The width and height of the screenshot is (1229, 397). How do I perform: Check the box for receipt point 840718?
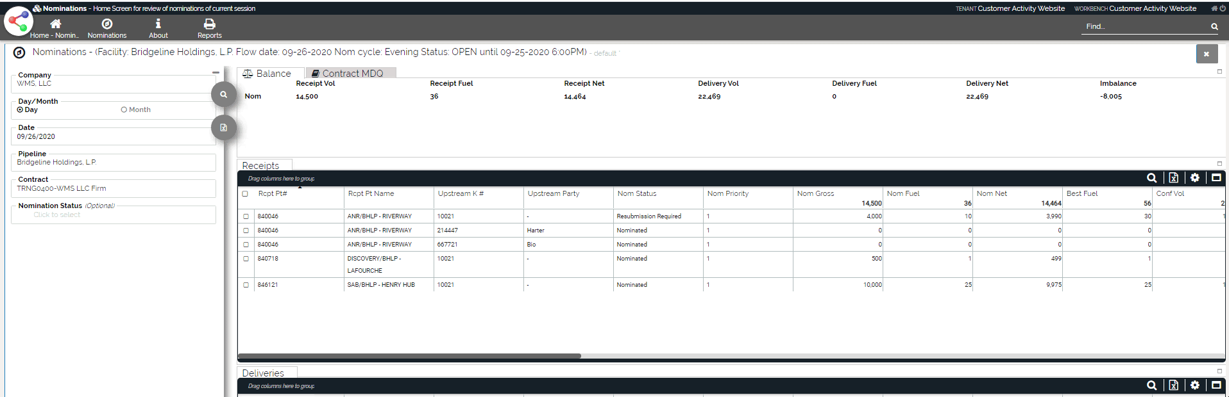pyautogui.click(x=246, y=259)
